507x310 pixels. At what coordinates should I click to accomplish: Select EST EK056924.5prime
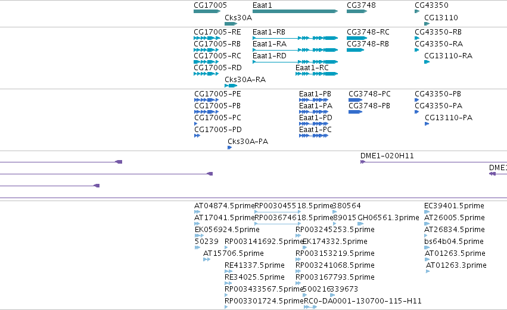click(x=227, y=230)
